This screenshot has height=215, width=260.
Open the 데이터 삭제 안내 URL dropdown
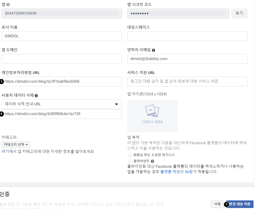coord(62,104)
